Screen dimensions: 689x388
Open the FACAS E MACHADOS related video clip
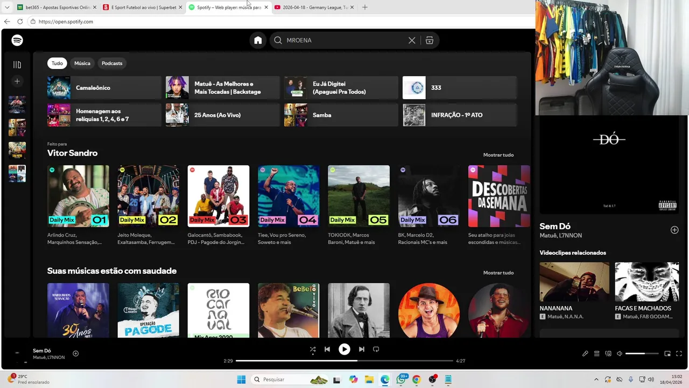(647, 291)
